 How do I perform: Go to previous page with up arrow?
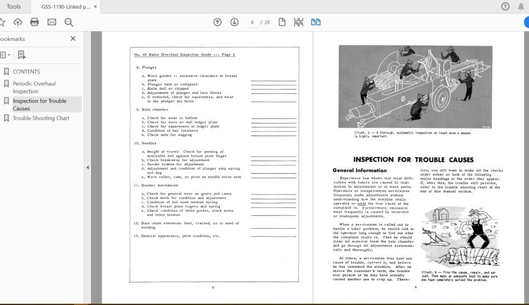(217, 22)
